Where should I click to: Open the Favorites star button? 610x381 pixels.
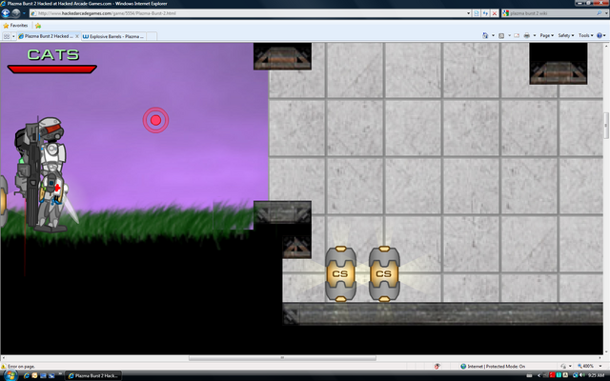click(15, 26)
